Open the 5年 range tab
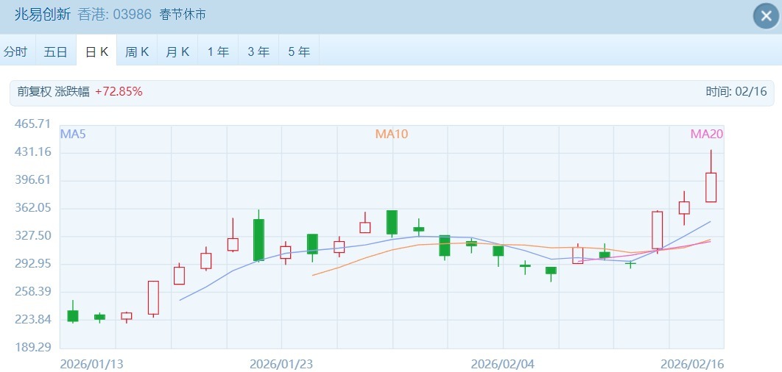The width and height of the screenshot is (782, 372). 299,51
